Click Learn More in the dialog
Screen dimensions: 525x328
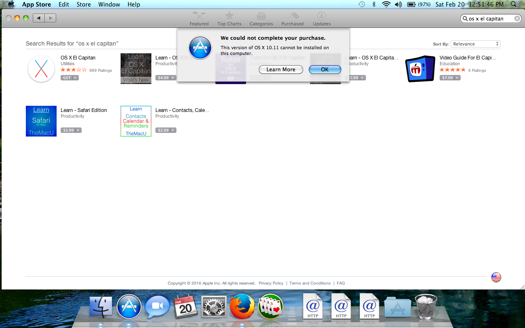281,70
